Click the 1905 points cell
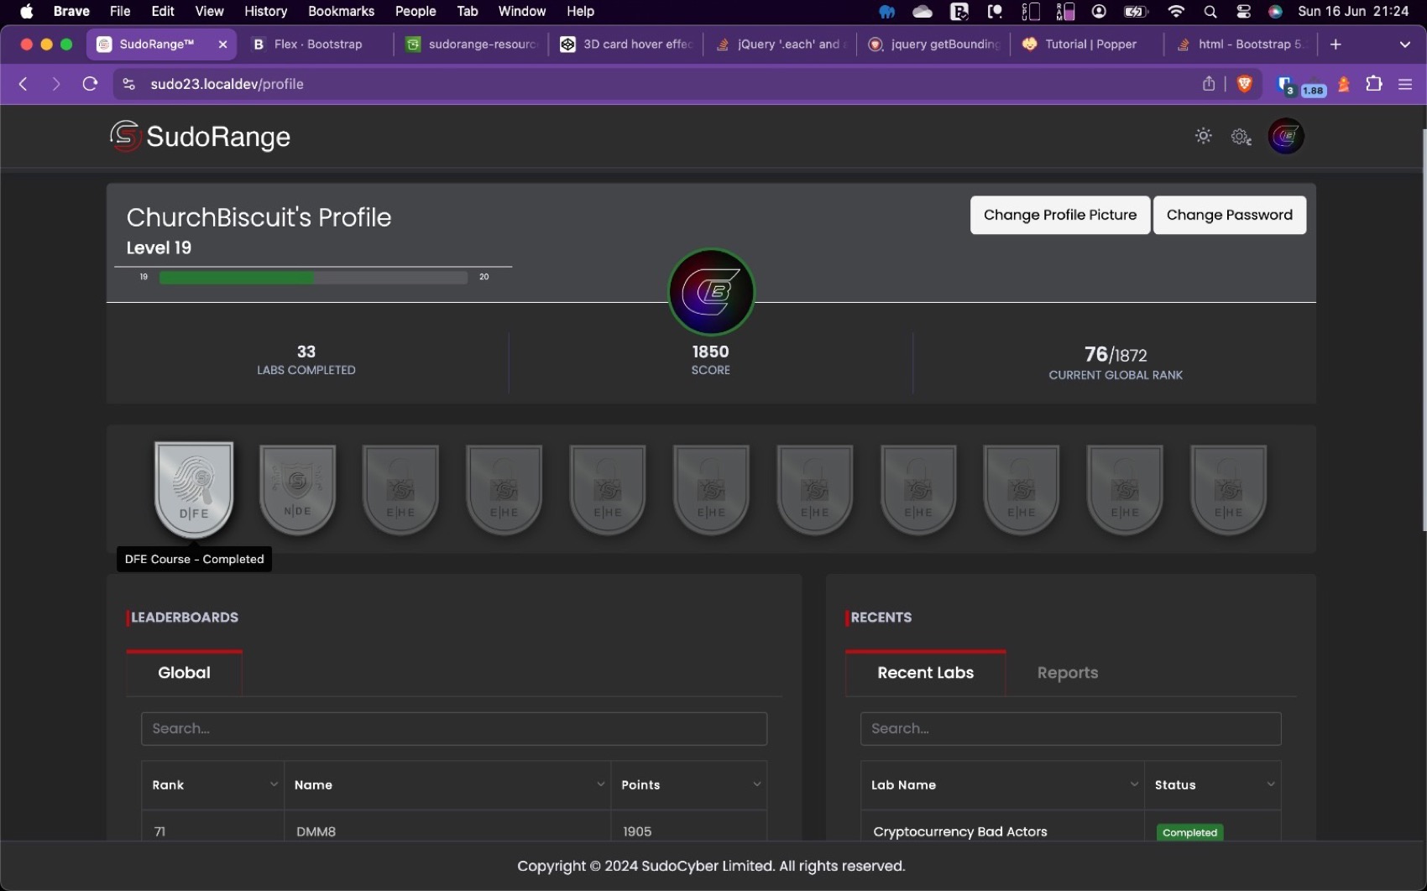The image size is (1427, 891). [637, 831]
